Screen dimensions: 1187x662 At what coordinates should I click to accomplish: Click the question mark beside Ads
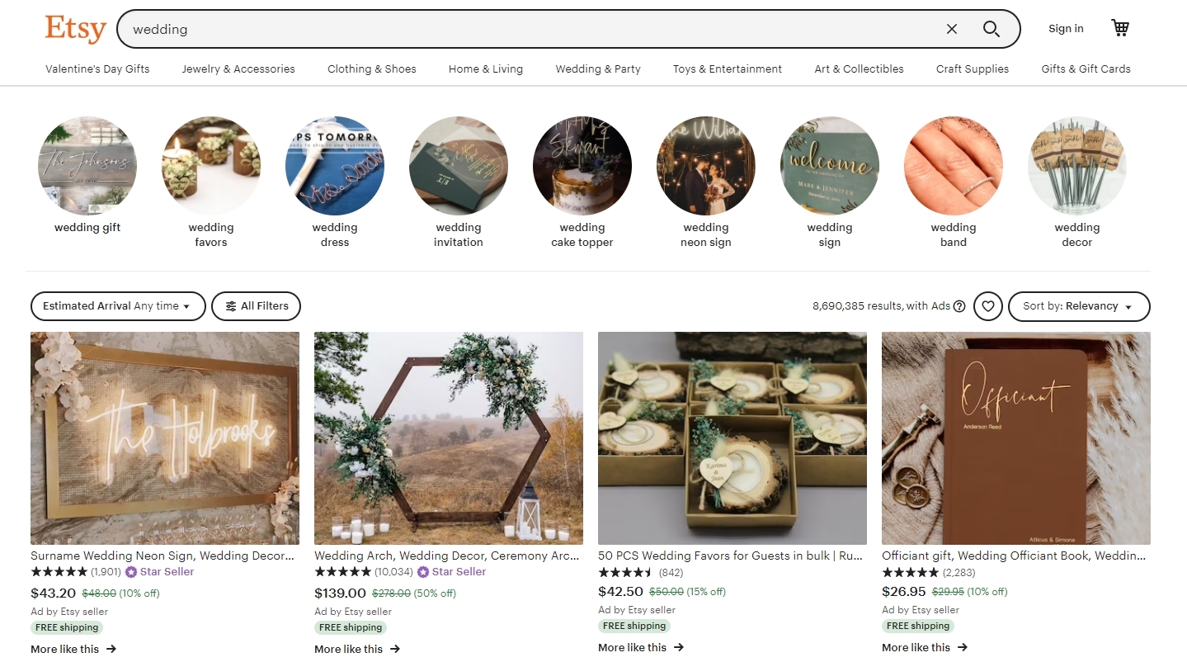[959, 306]
